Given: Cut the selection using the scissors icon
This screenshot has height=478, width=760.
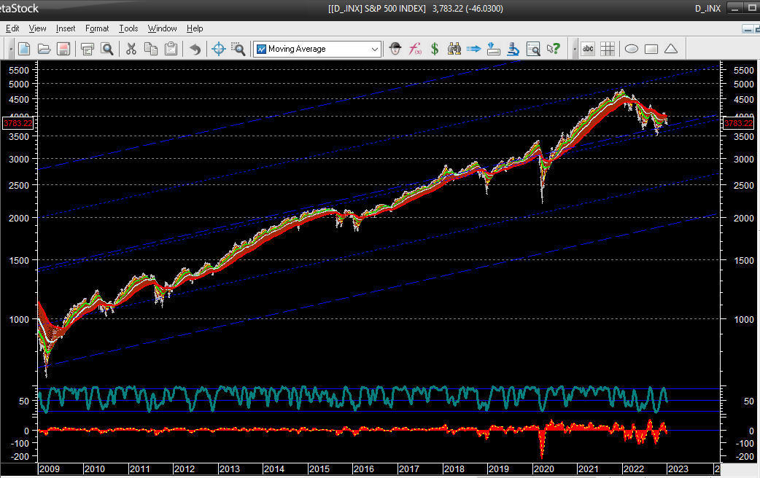Looking at the screenshot, I should tap(131, 49).
